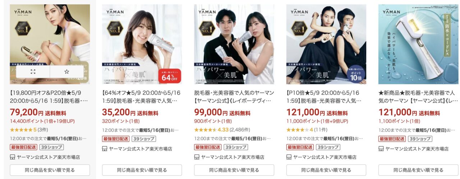Open the ★新商品★脱毛器 product title
460x179 pixels.
(418, 97)
